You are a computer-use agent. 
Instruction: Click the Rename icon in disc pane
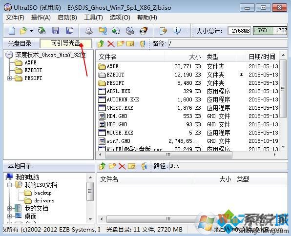130,44
